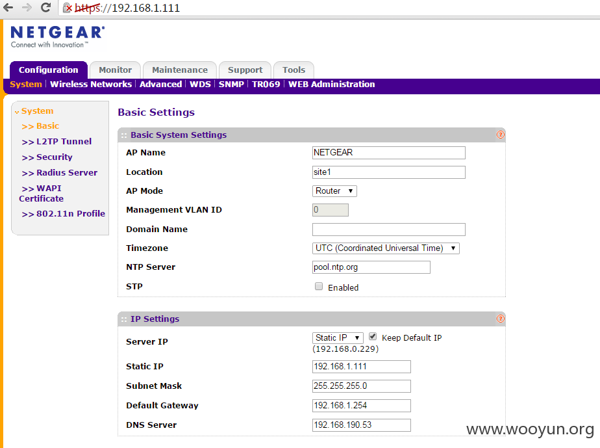Click the AP Name input field
Viewport: 600px width, 448px height.
(389, 153)
